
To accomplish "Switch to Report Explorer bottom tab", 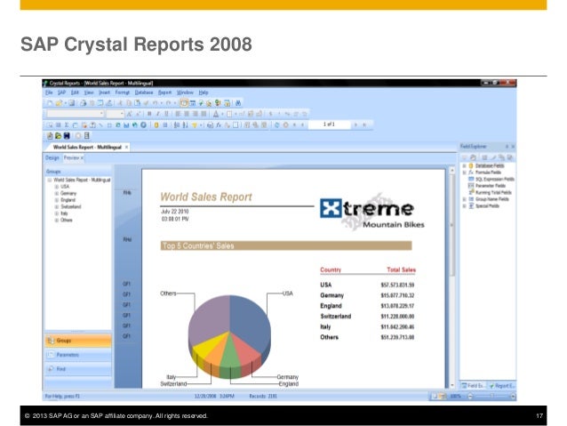I will [501, 386].
